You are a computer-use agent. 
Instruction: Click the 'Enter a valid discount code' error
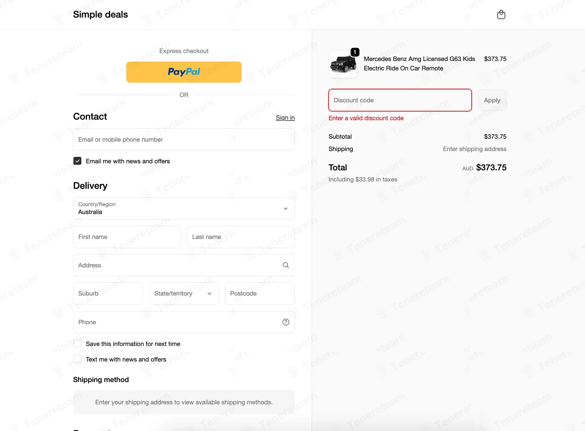366,118
